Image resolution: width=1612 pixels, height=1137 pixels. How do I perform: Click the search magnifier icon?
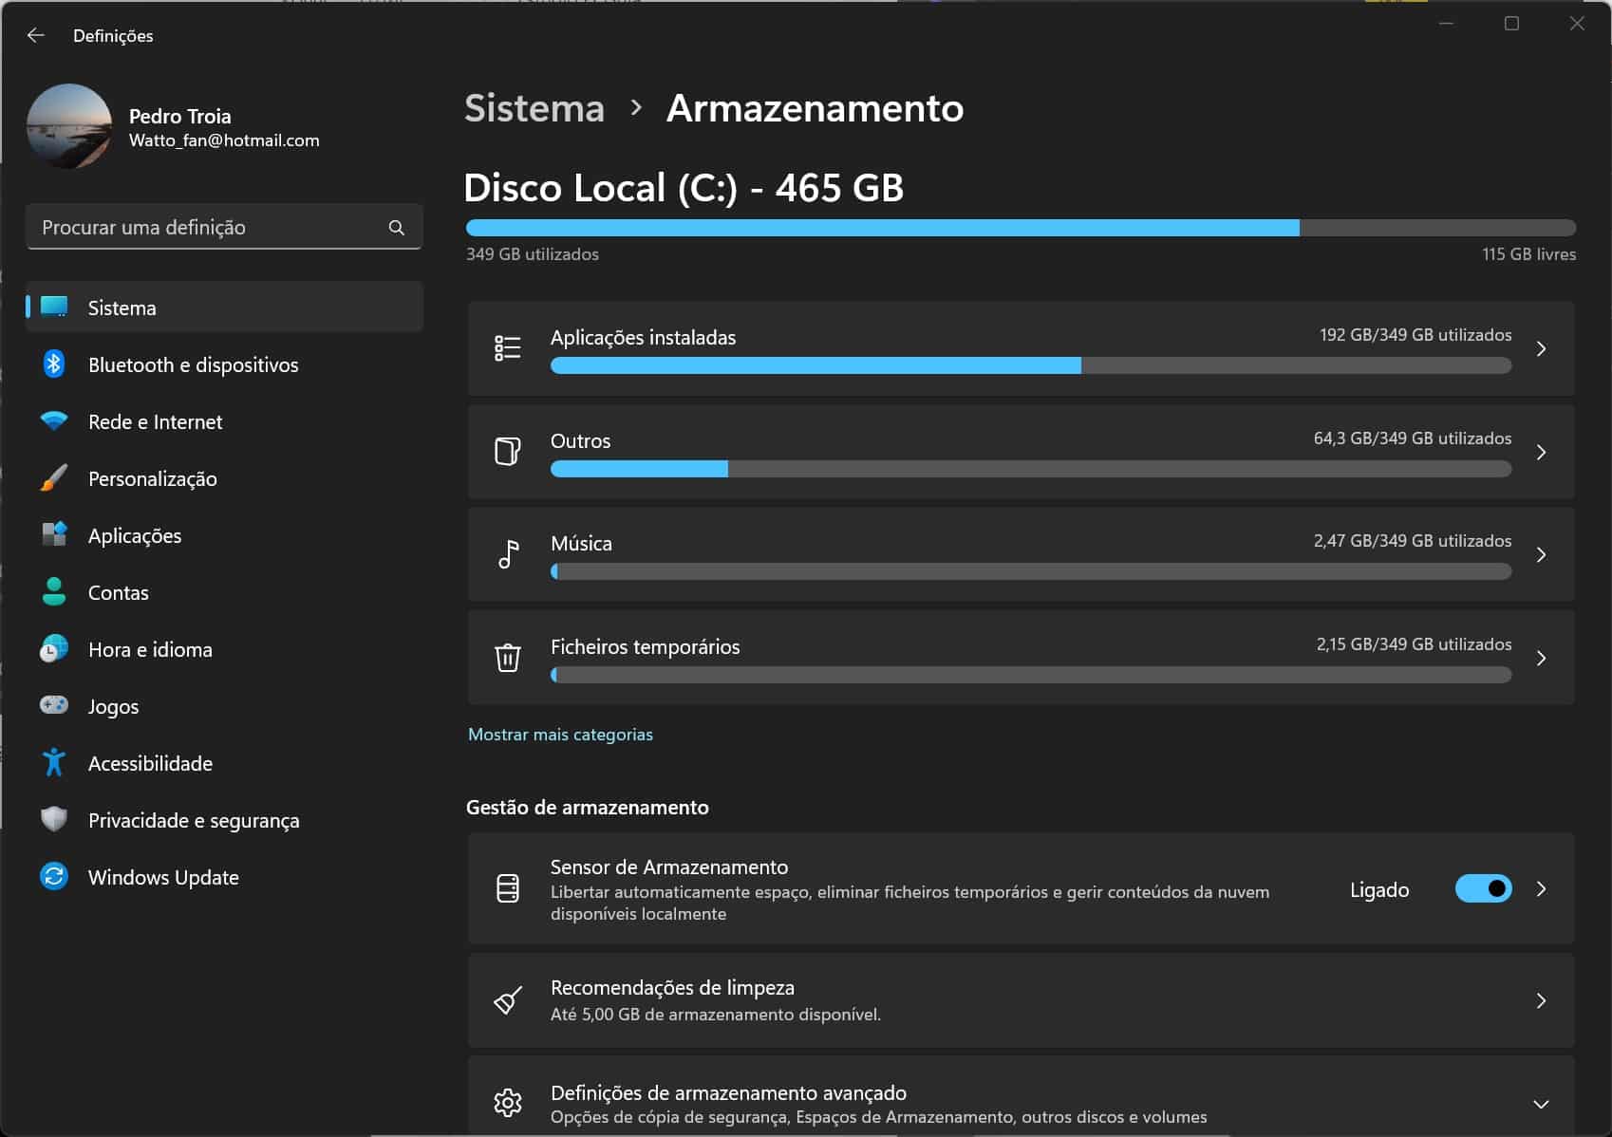pos(397,228)
